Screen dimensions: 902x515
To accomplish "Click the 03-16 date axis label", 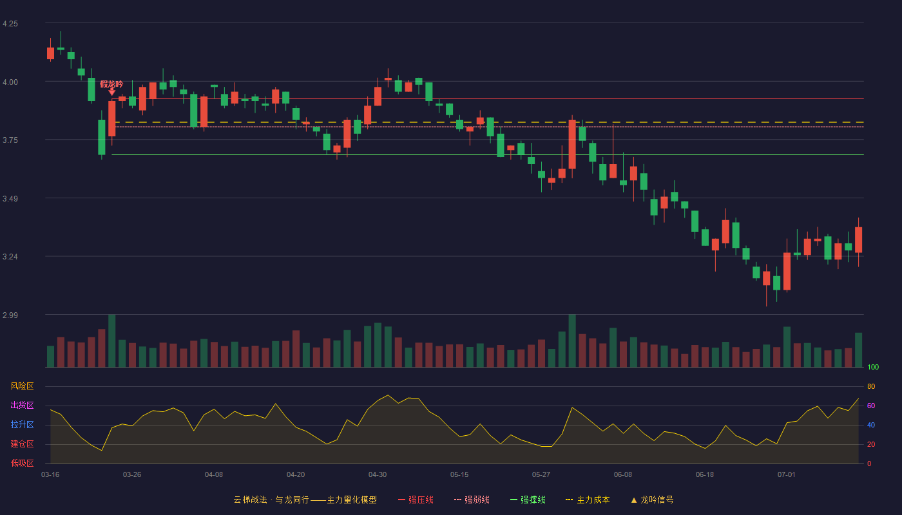I will click(x=50, y=474).
